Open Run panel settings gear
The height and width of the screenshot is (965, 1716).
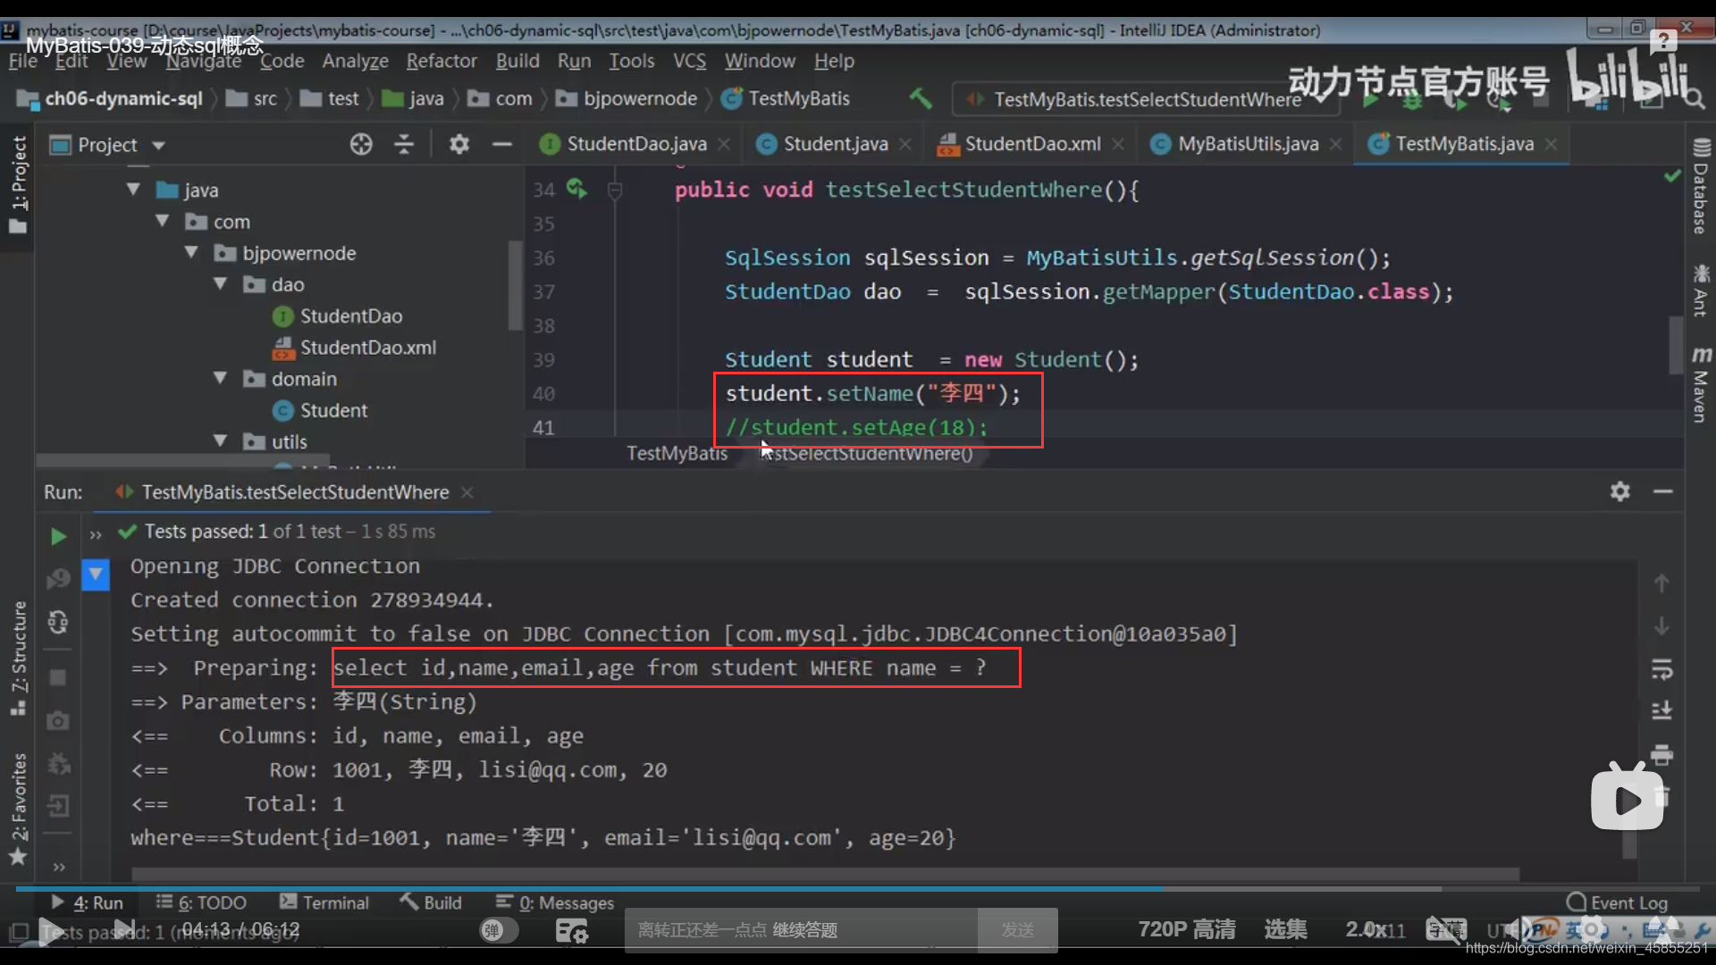pos(1620,491)
